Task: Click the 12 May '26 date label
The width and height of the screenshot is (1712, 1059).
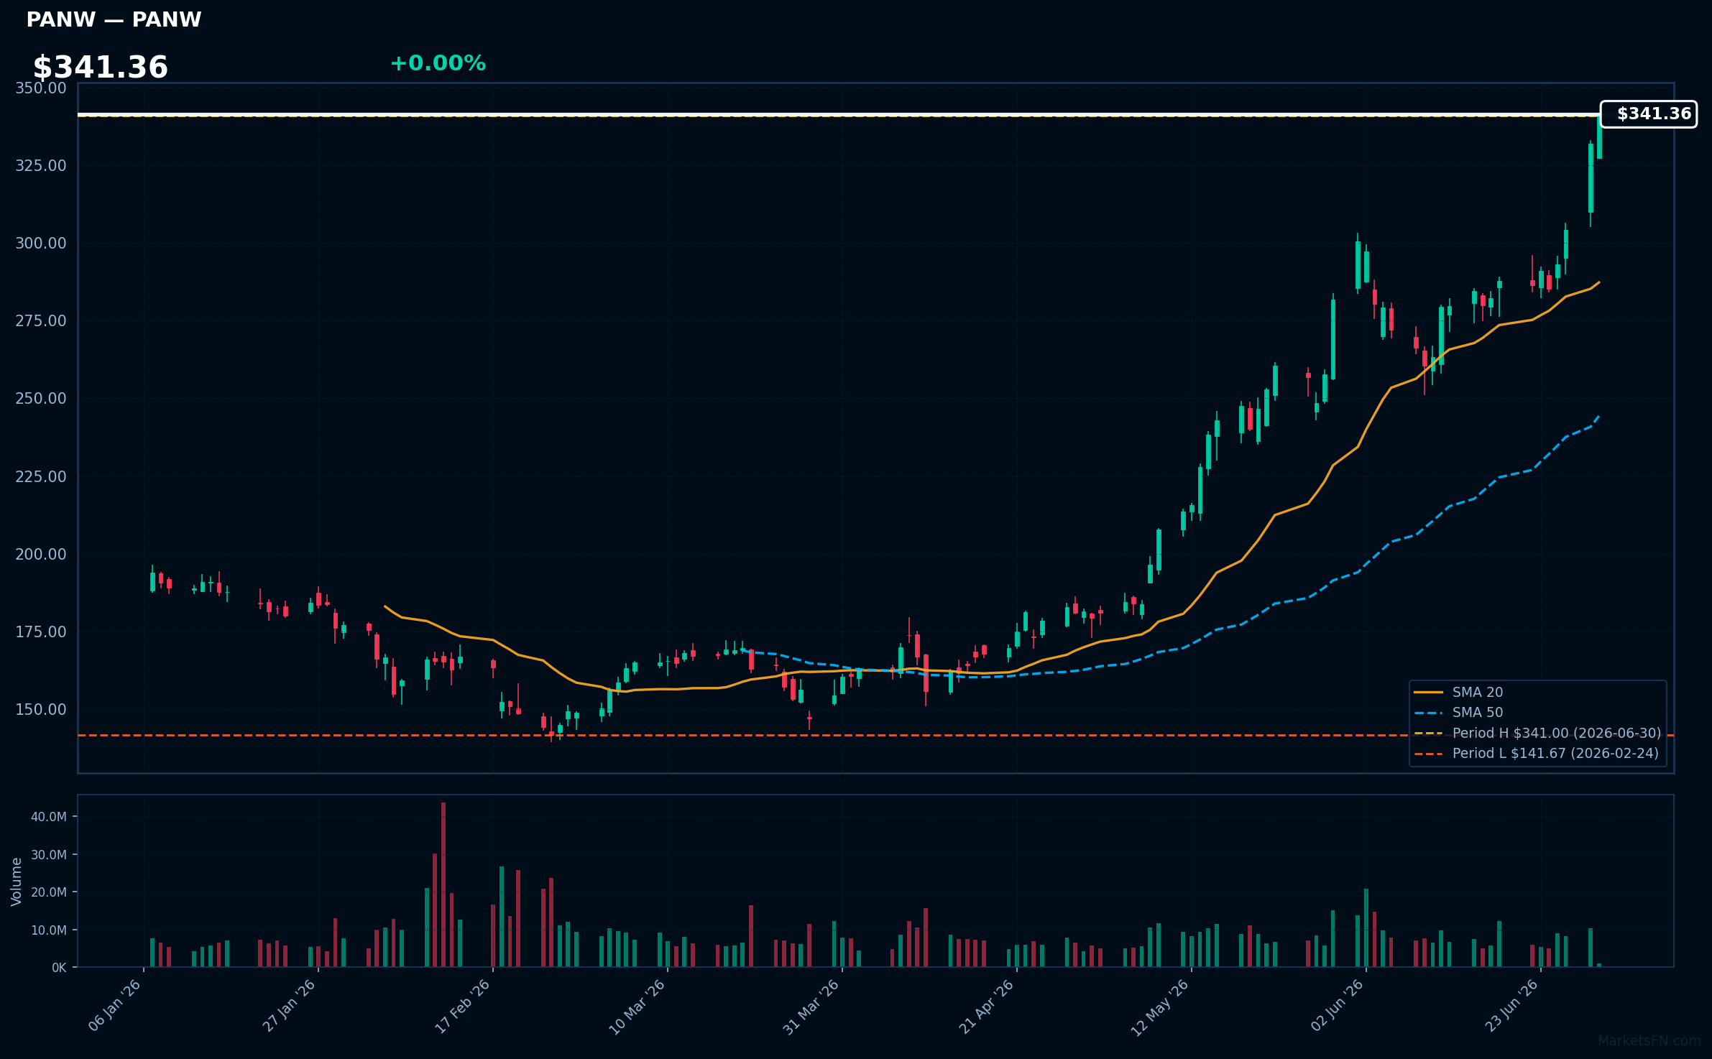Action: coord(1161,1007)
